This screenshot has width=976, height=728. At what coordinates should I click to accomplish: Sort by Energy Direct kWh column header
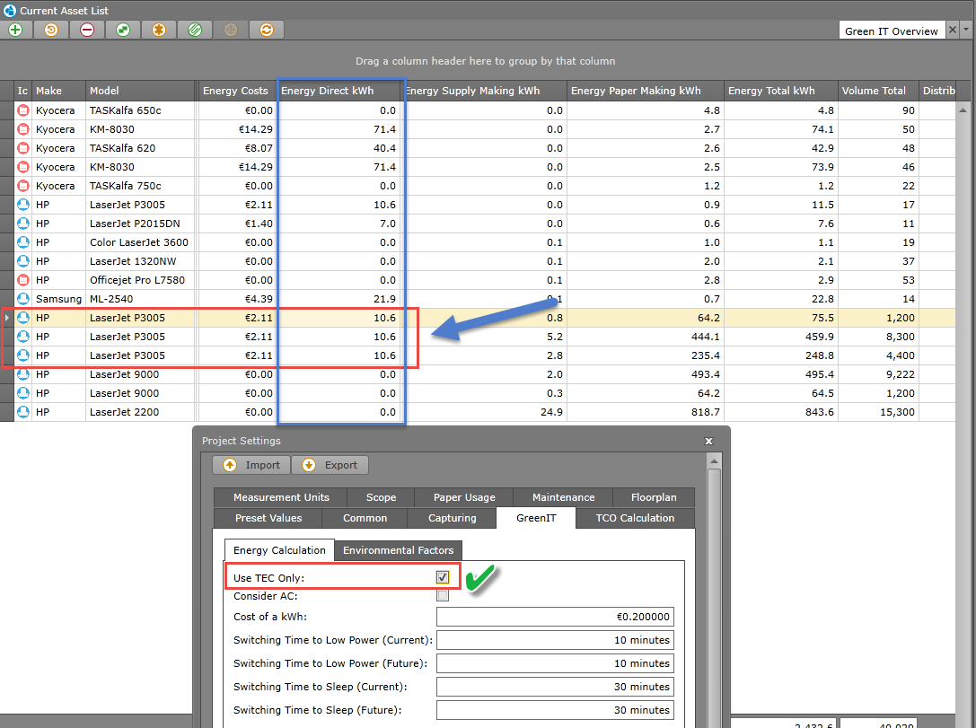click(339, 91)
